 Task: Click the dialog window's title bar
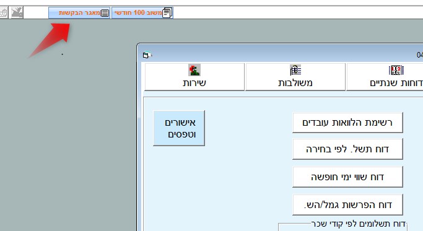tap(281, 54)
